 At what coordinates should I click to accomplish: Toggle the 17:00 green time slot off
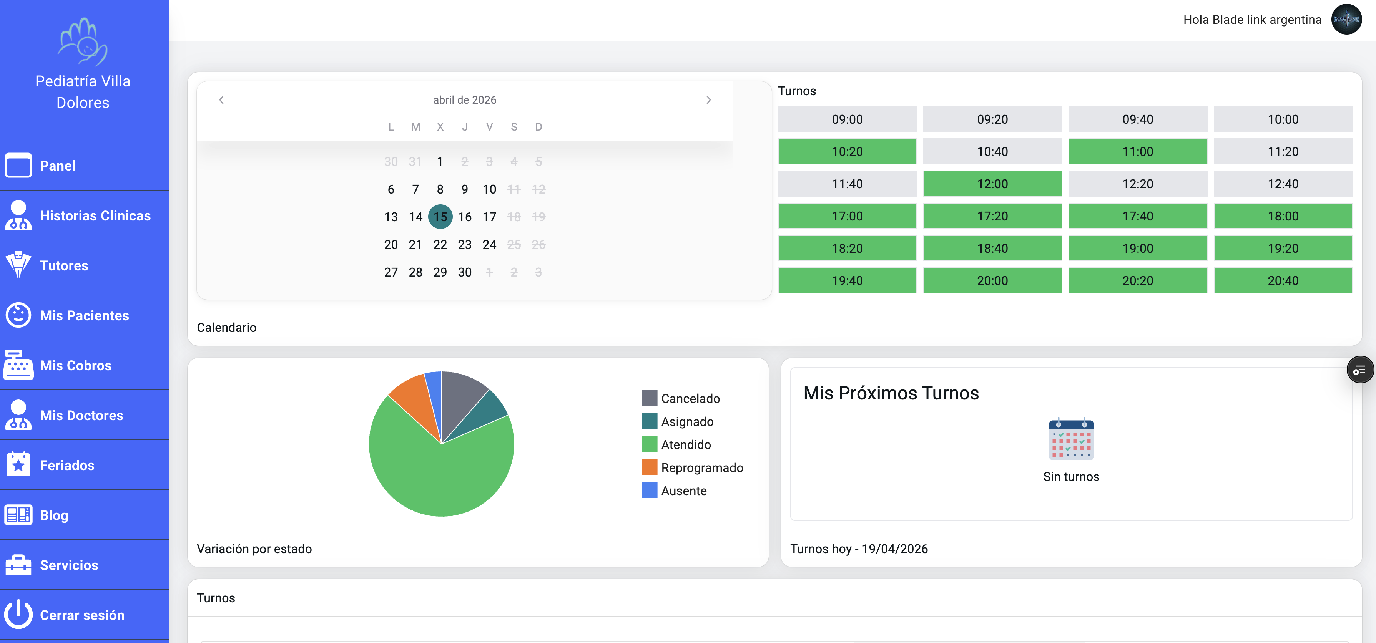pos(847,216)
